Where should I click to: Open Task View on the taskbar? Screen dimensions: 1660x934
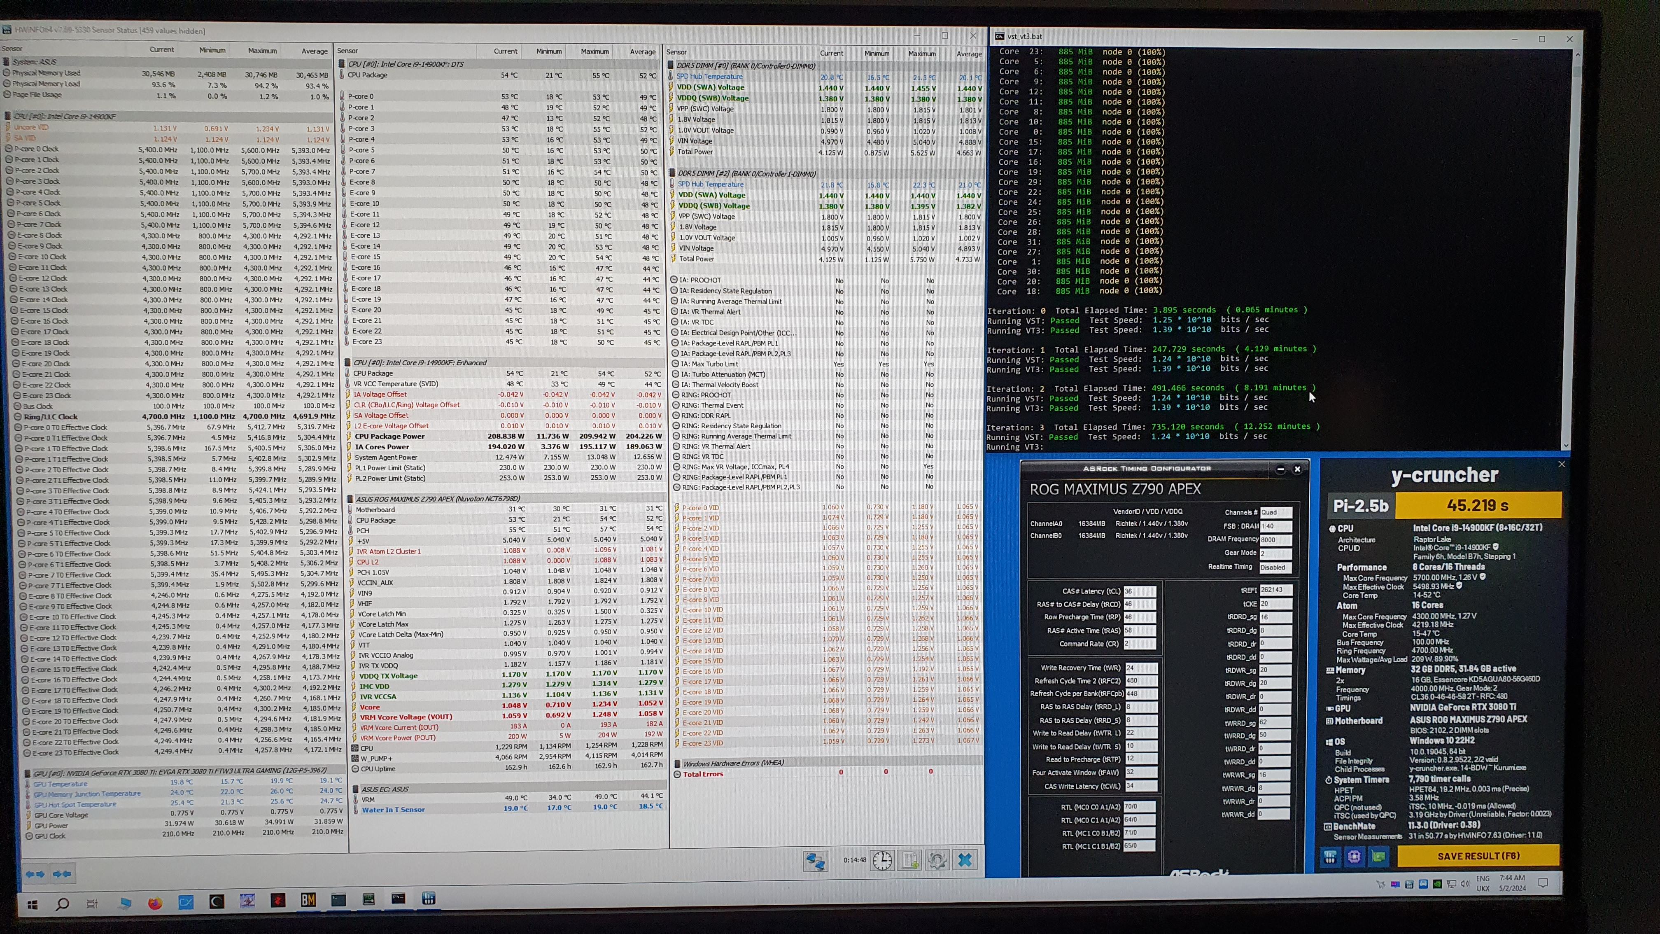(x=92, y=904)
